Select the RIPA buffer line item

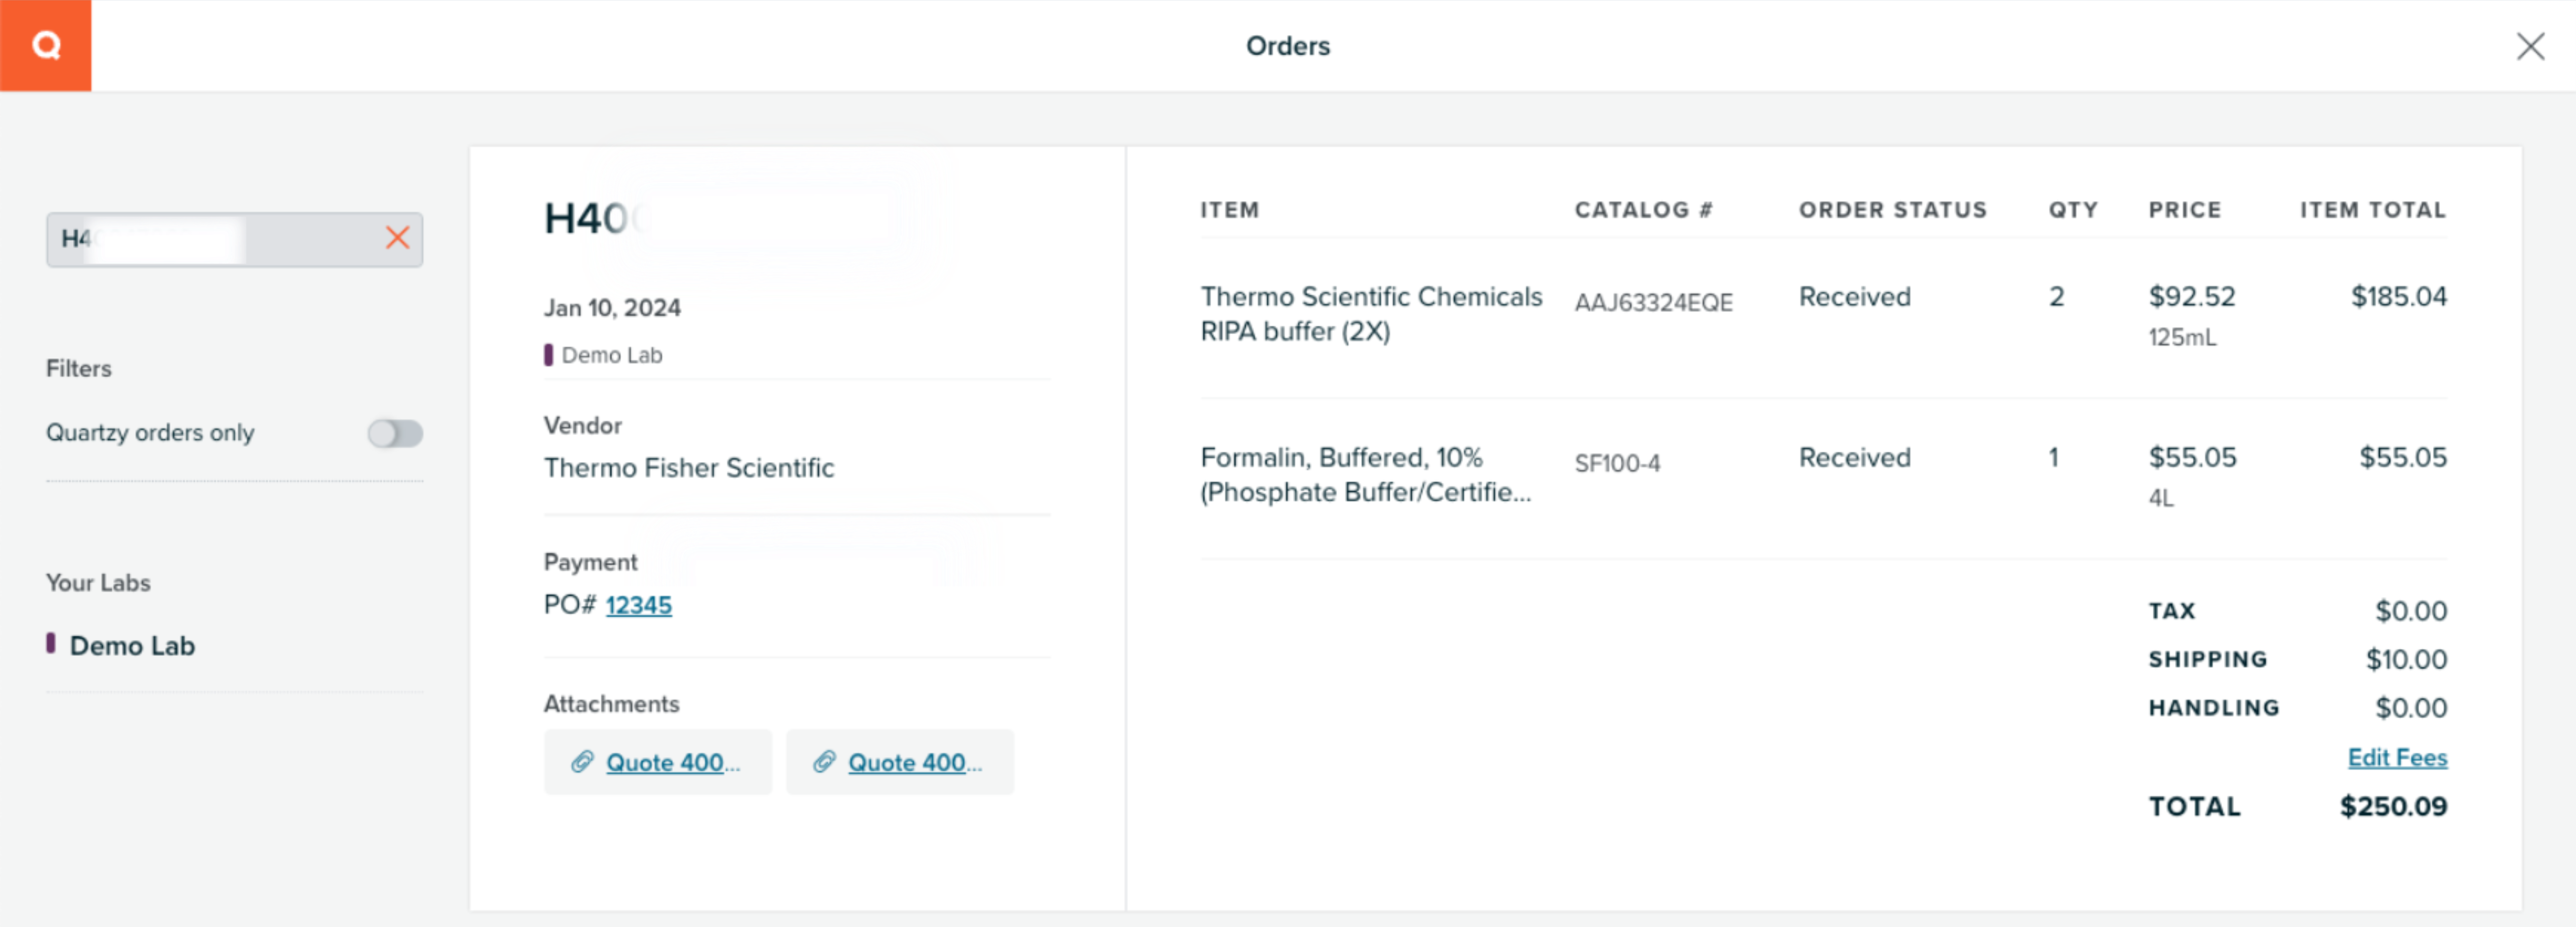1371,313
